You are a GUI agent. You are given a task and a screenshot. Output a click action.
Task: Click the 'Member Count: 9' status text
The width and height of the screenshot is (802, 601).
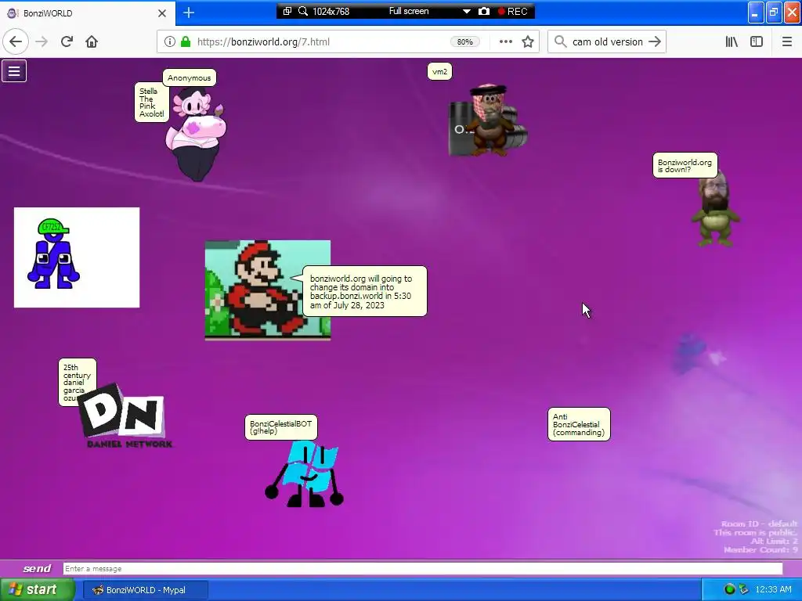coord(760,550)
